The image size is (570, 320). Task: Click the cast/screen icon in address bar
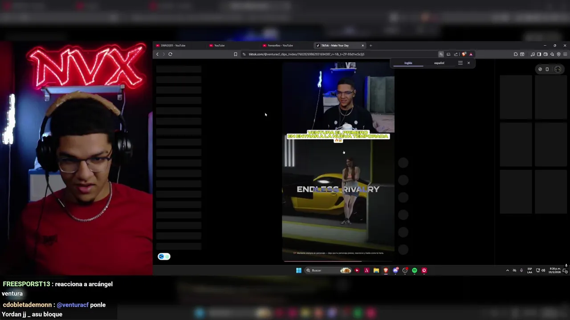448,54
